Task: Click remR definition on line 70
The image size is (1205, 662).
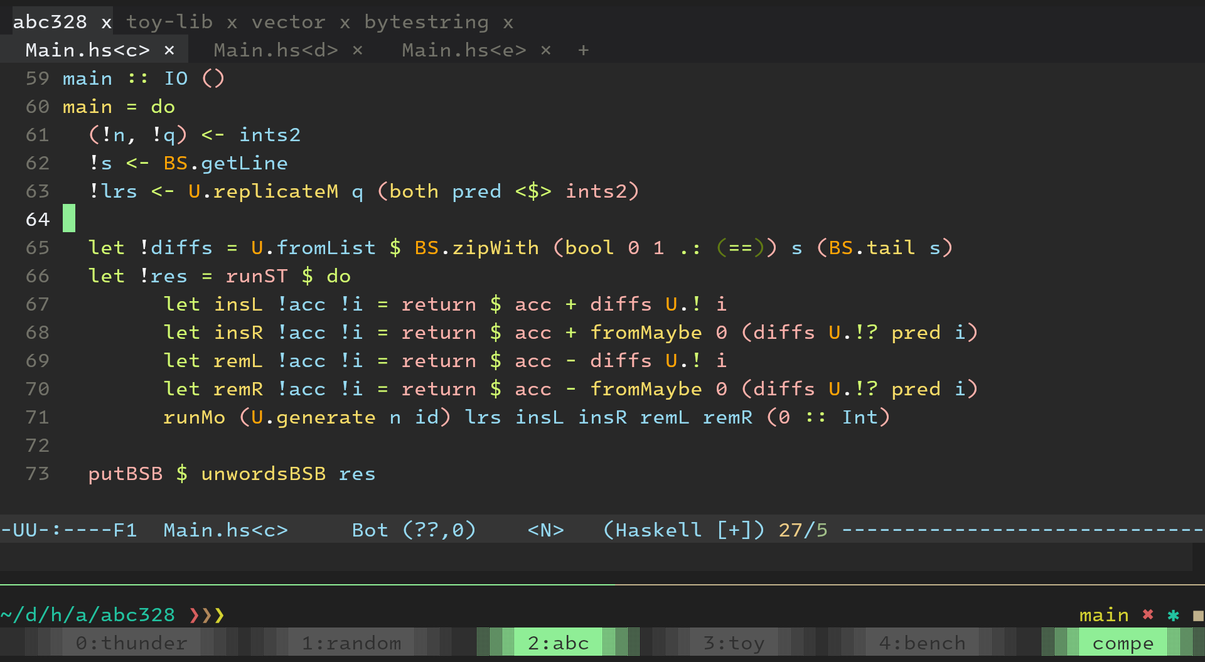Action: pos(238,389)
